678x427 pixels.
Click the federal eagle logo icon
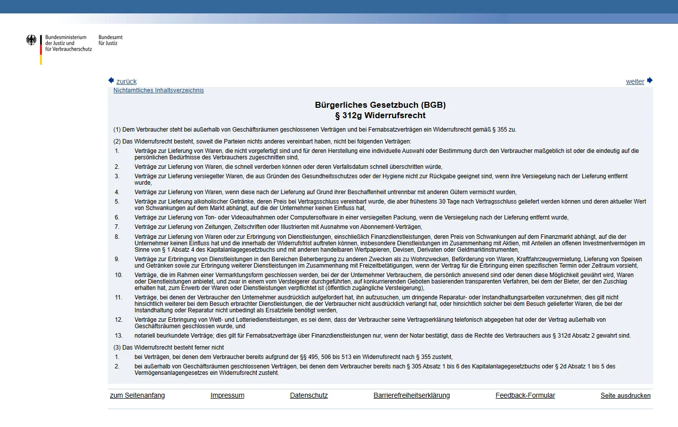pyautogui.click(x=31, y=40)
